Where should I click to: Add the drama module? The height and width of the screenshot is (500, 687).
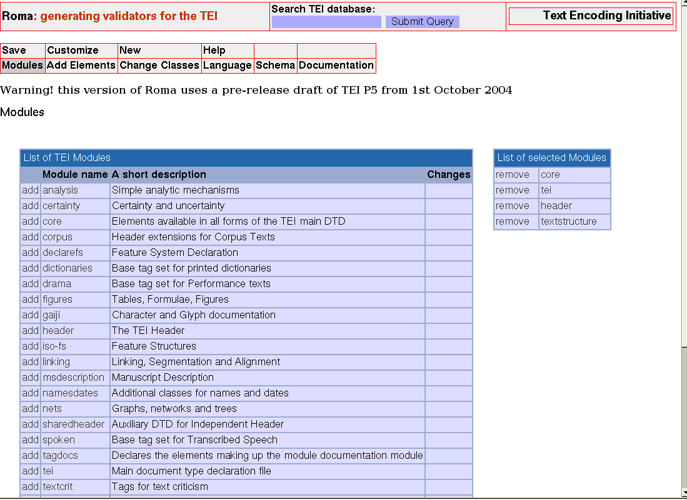pos(30,284)
